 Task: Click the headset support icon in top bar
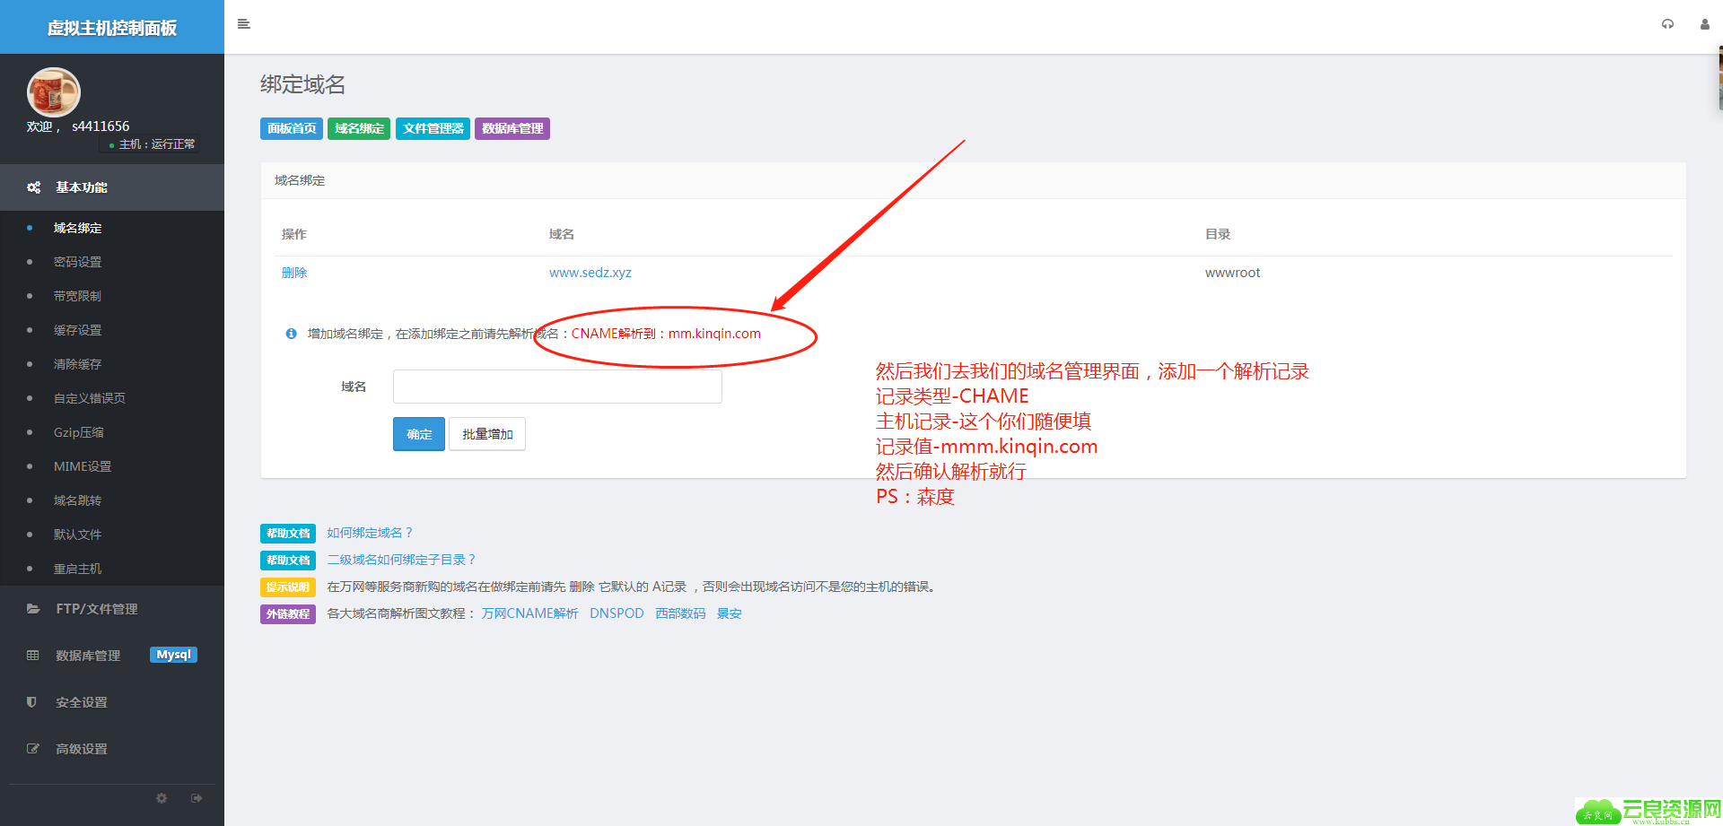pos(1667,24)
